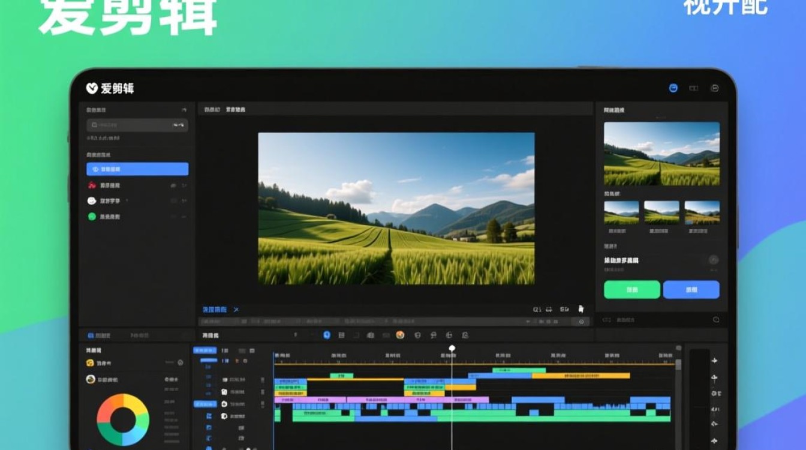This screenshot has height=450, width=806.
Task: Select the sidebar row with the red icon
Action: (x=137, y=185)
